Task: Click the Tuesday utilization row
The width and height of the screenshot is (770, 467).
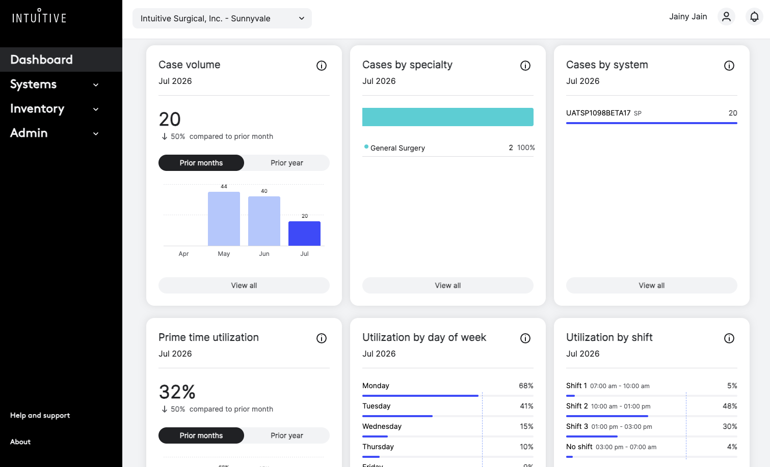Action: tap(448, 409)
